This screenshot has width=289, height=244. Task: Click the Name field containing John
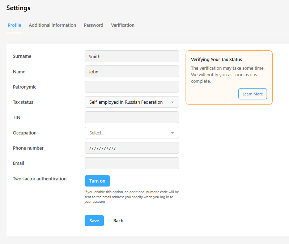pos(132,72)
